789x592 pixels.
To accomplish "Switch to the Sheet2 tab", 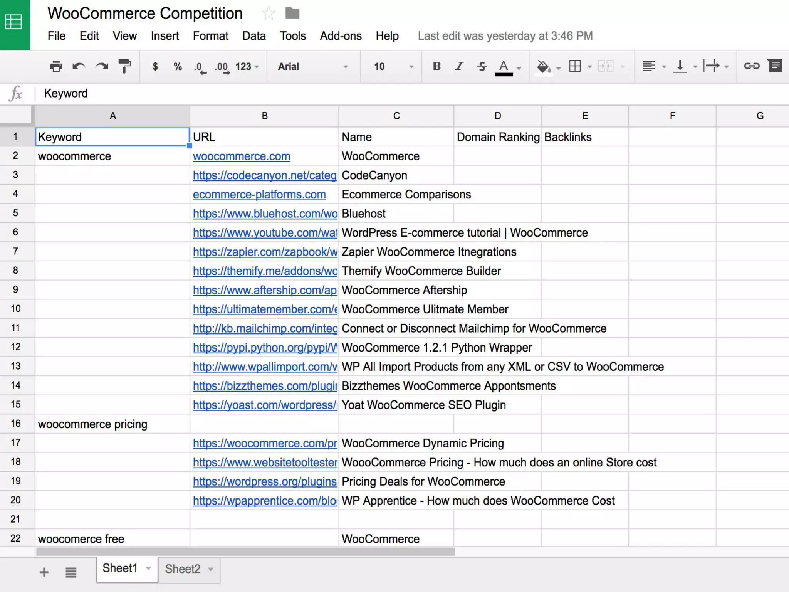I will pos(183,569).
